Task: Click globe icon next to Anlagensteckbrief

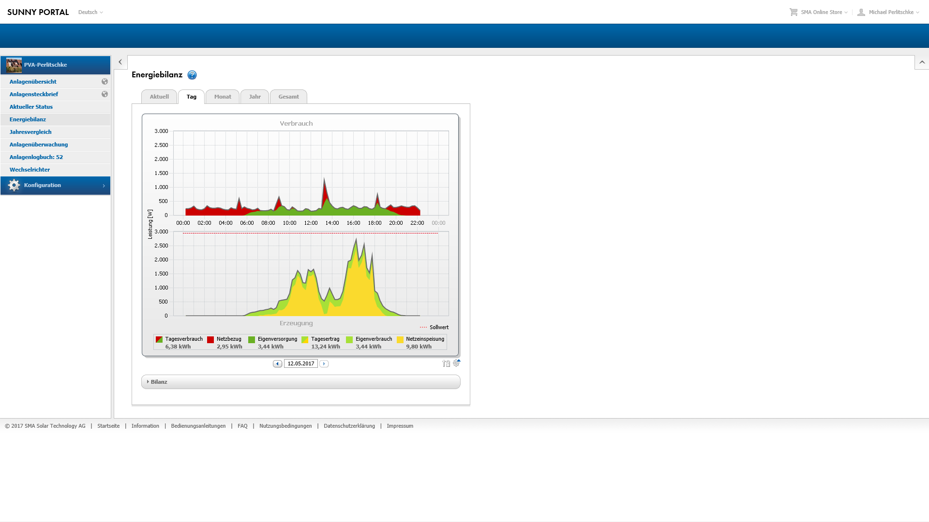Action: 105,94
